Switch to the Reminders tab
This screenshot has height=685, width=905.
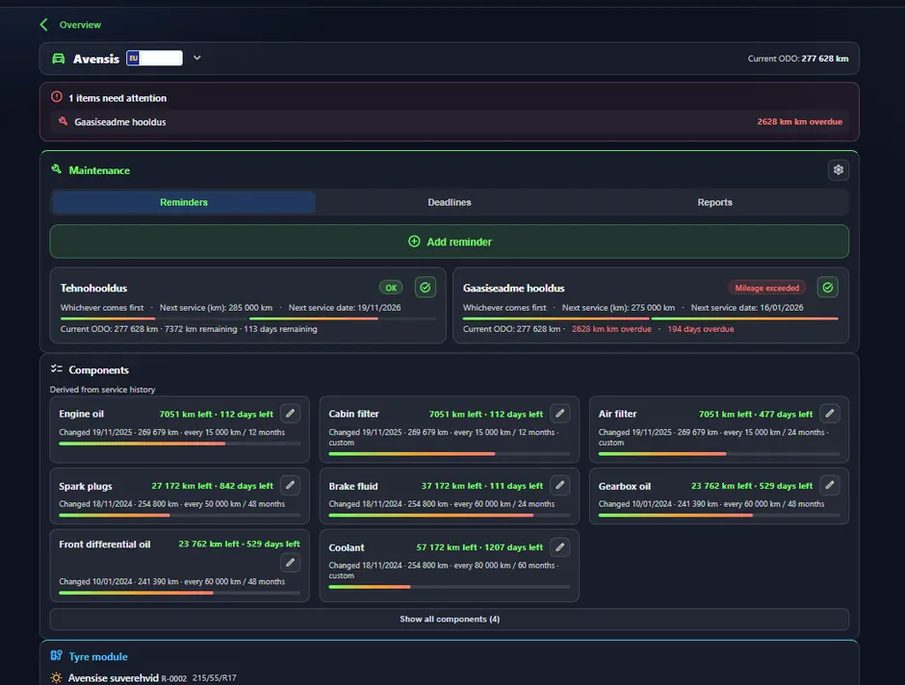(184, 202)
